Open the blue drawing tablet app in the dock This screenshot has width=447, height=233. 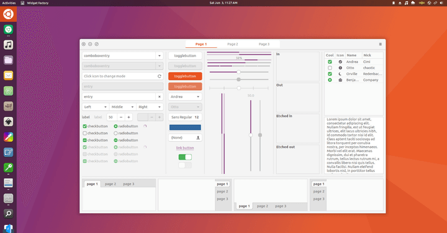[8, 152]
